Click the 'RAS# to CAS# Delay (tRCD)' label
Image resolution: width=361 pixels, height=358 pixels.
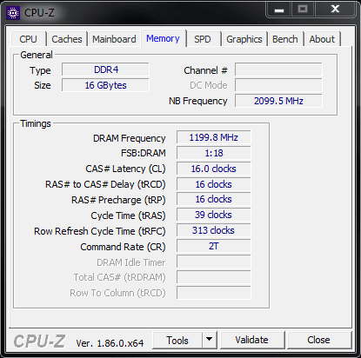[x=105, y=184]
